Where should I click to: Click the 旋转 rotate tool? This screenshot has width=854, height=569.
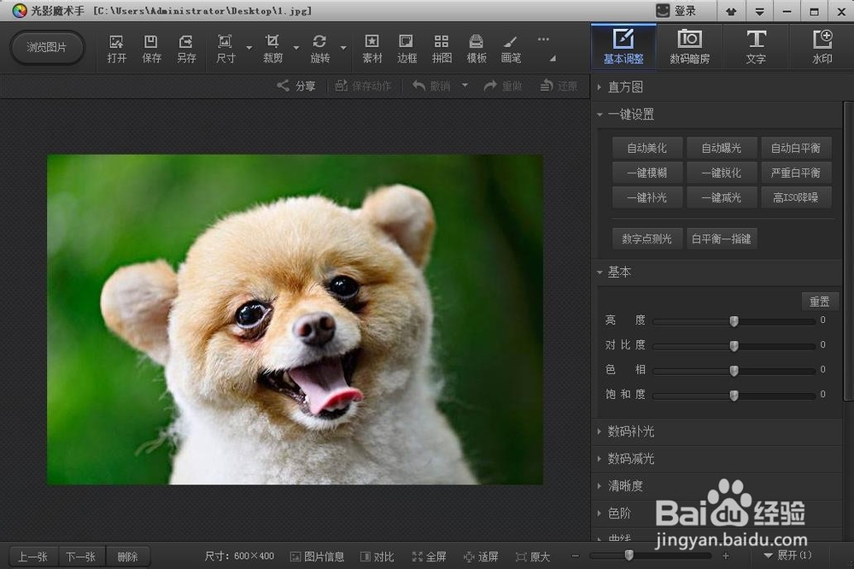[319, 49]
